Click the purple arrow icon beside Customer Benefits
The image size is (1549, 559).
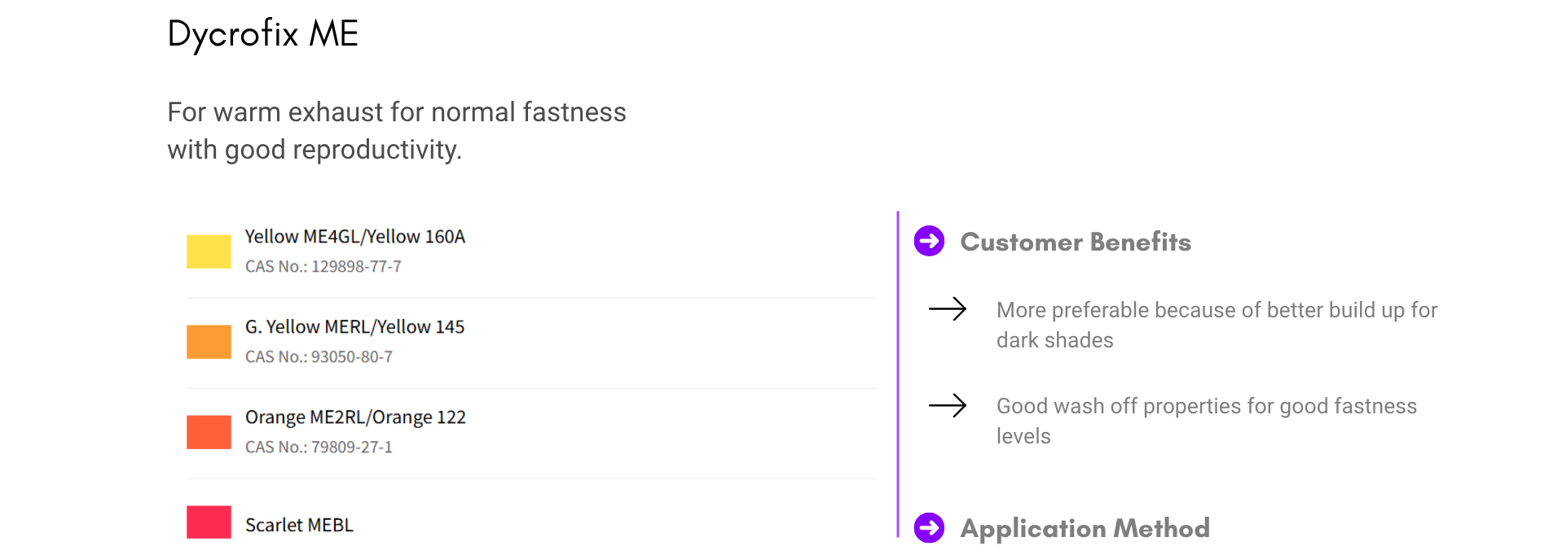pos(929,241)
